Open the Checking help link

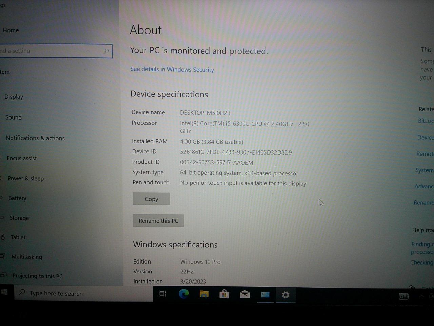coord(422,262)
